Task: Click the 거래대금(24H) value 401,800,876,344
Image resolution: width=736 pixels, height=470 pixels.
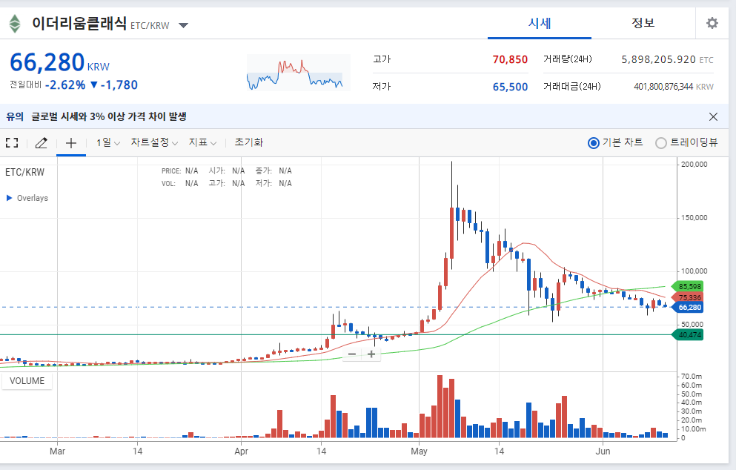Action: (663, 87)
